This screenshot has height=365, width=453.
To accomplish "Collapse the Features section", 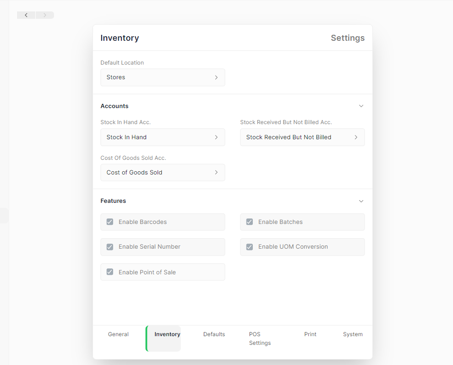I will [361, 201].
